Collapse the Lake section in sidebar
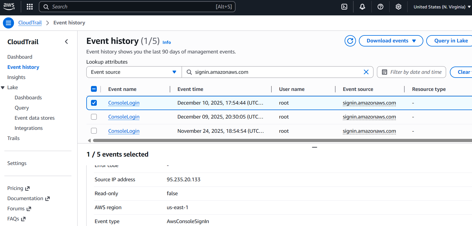 tap(3, 87)
